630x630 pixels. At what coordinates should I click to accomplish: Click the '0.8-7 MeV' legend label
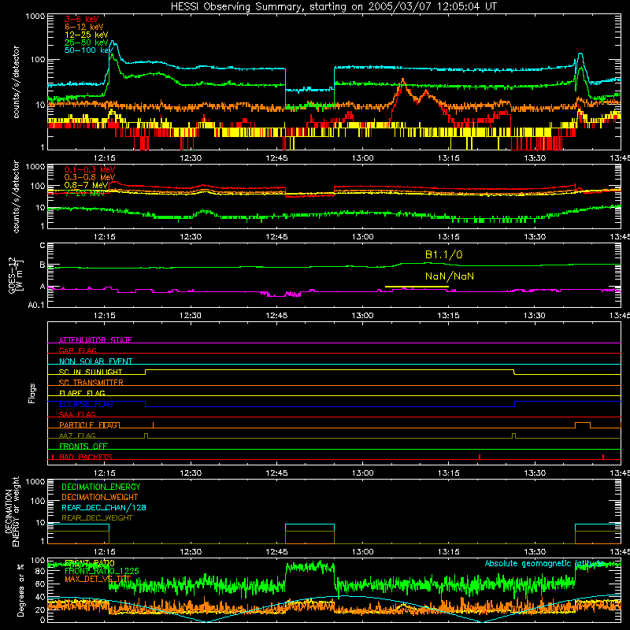[87, 185]
